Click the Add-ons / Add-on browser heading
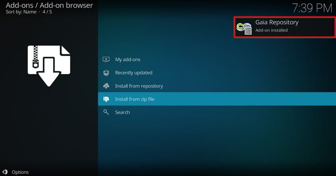 [x=49, y=5]
